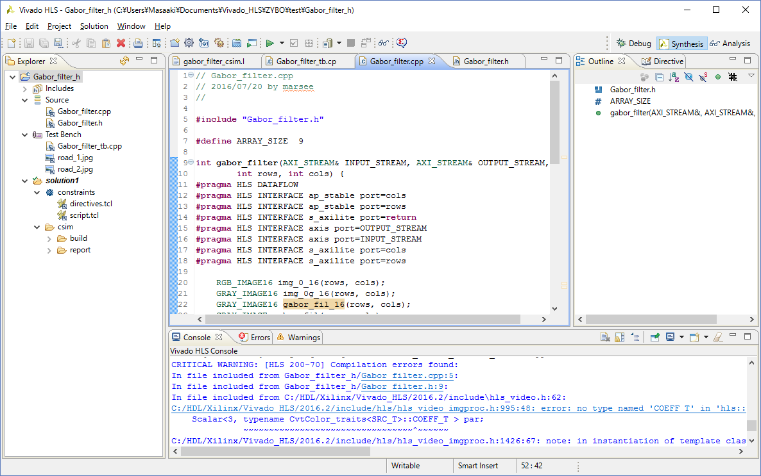Toggle Scroll Lock in the console toolbar

point(620,337)
